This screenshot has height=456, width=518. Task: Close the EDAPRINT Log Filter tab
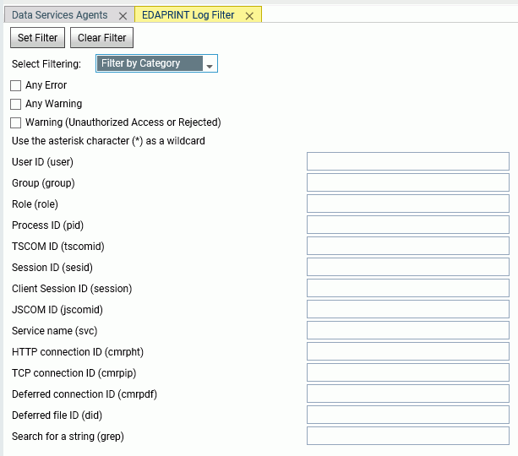(249, 16)
